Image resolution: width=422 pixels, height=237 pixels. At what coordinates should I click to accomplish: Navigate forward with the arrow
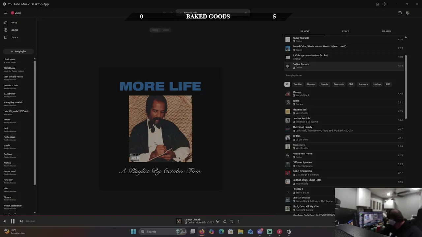pos(171,13)
